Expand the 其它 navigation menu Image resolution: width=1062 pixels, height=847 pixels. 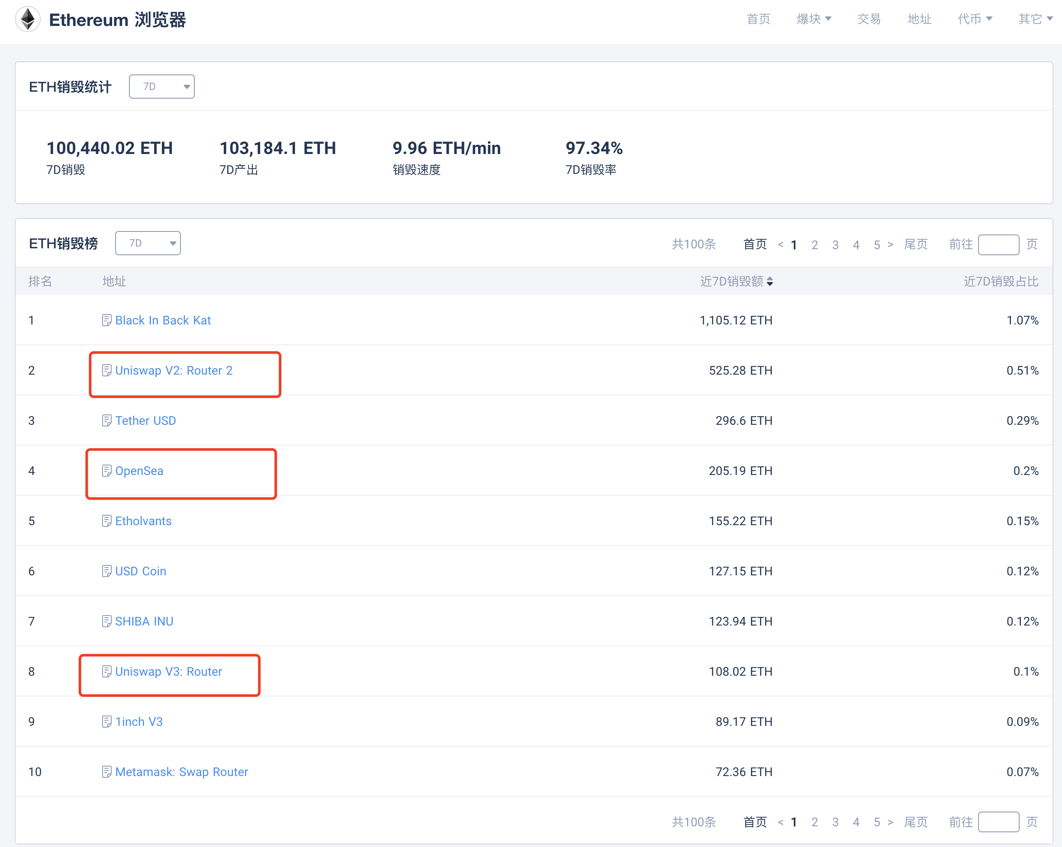(1036, 19)
